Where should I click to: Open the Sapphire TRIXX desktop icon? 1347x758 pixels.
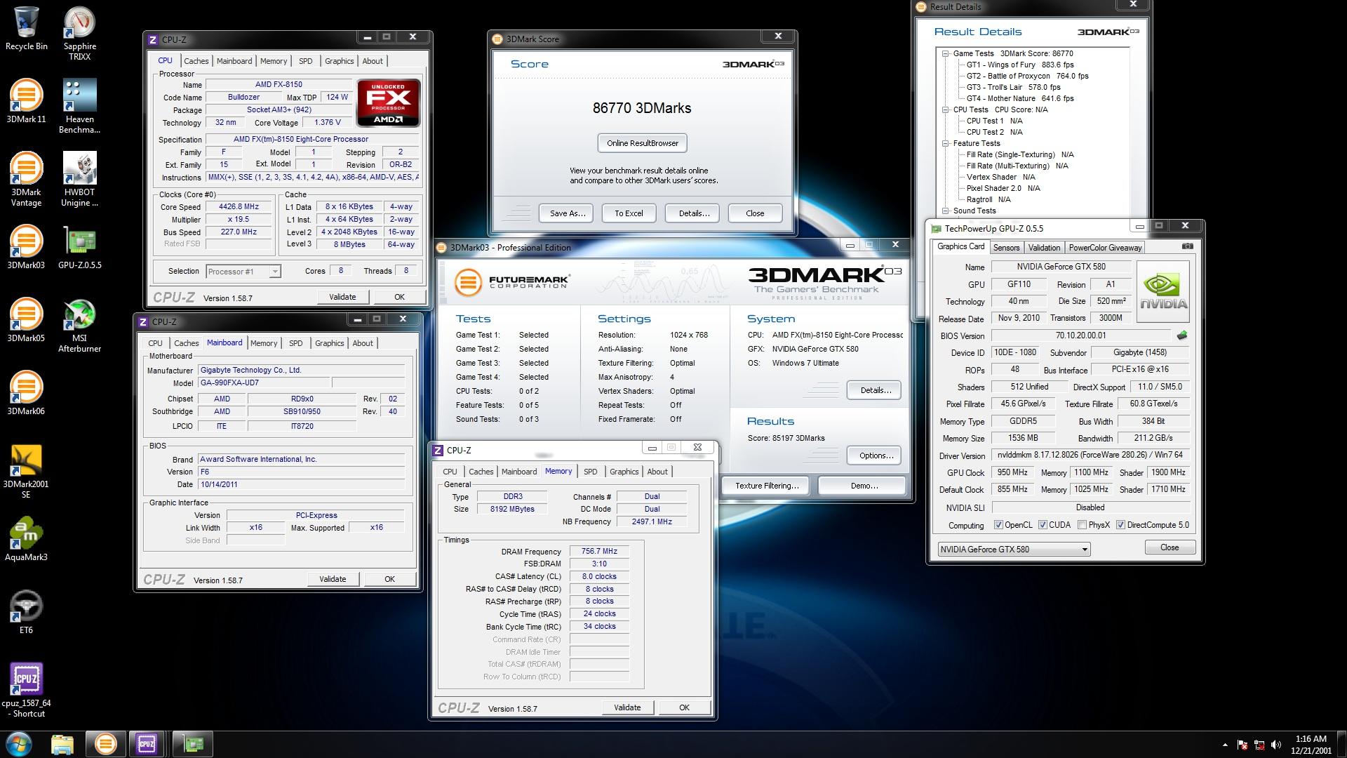(79, 33)
